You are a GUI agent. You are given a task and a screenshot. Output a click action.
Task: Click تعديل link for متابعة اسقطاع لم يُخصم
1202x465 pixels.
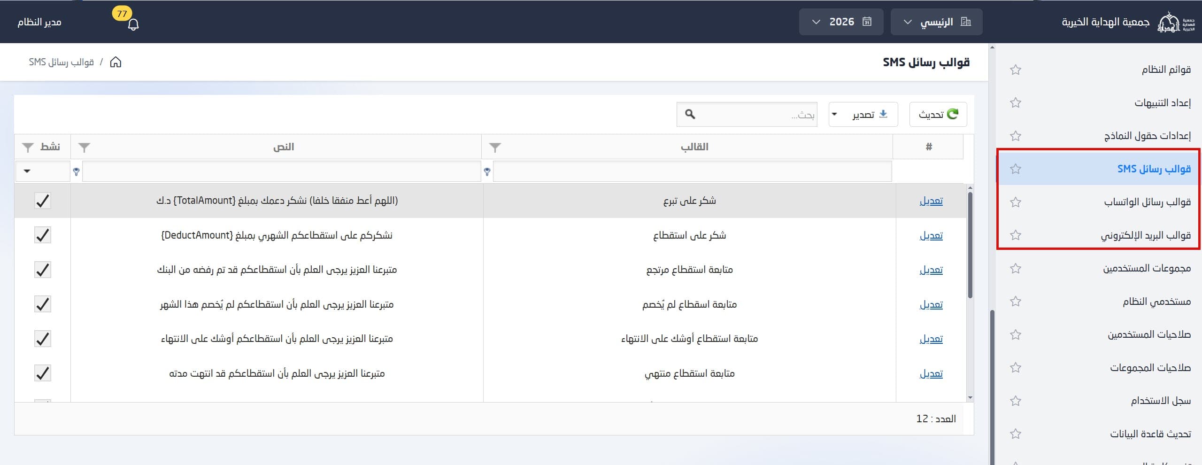(x=931, y=305)
